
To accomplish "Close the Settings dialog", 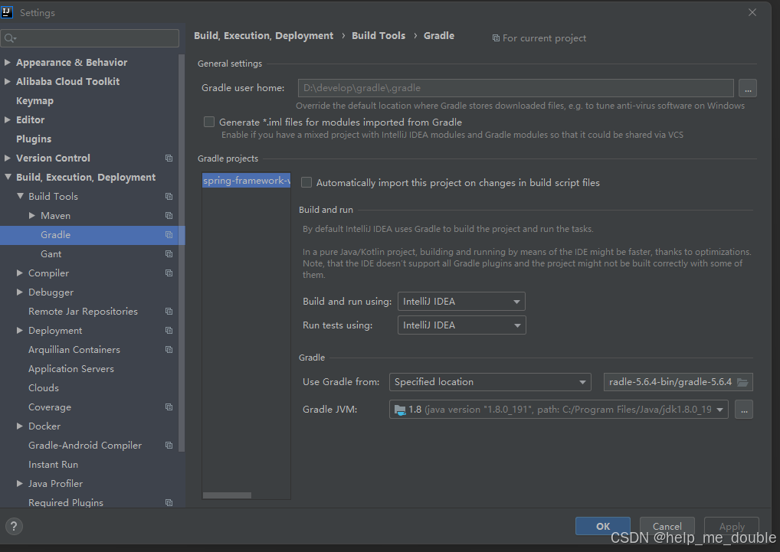I will pos(752,12).
